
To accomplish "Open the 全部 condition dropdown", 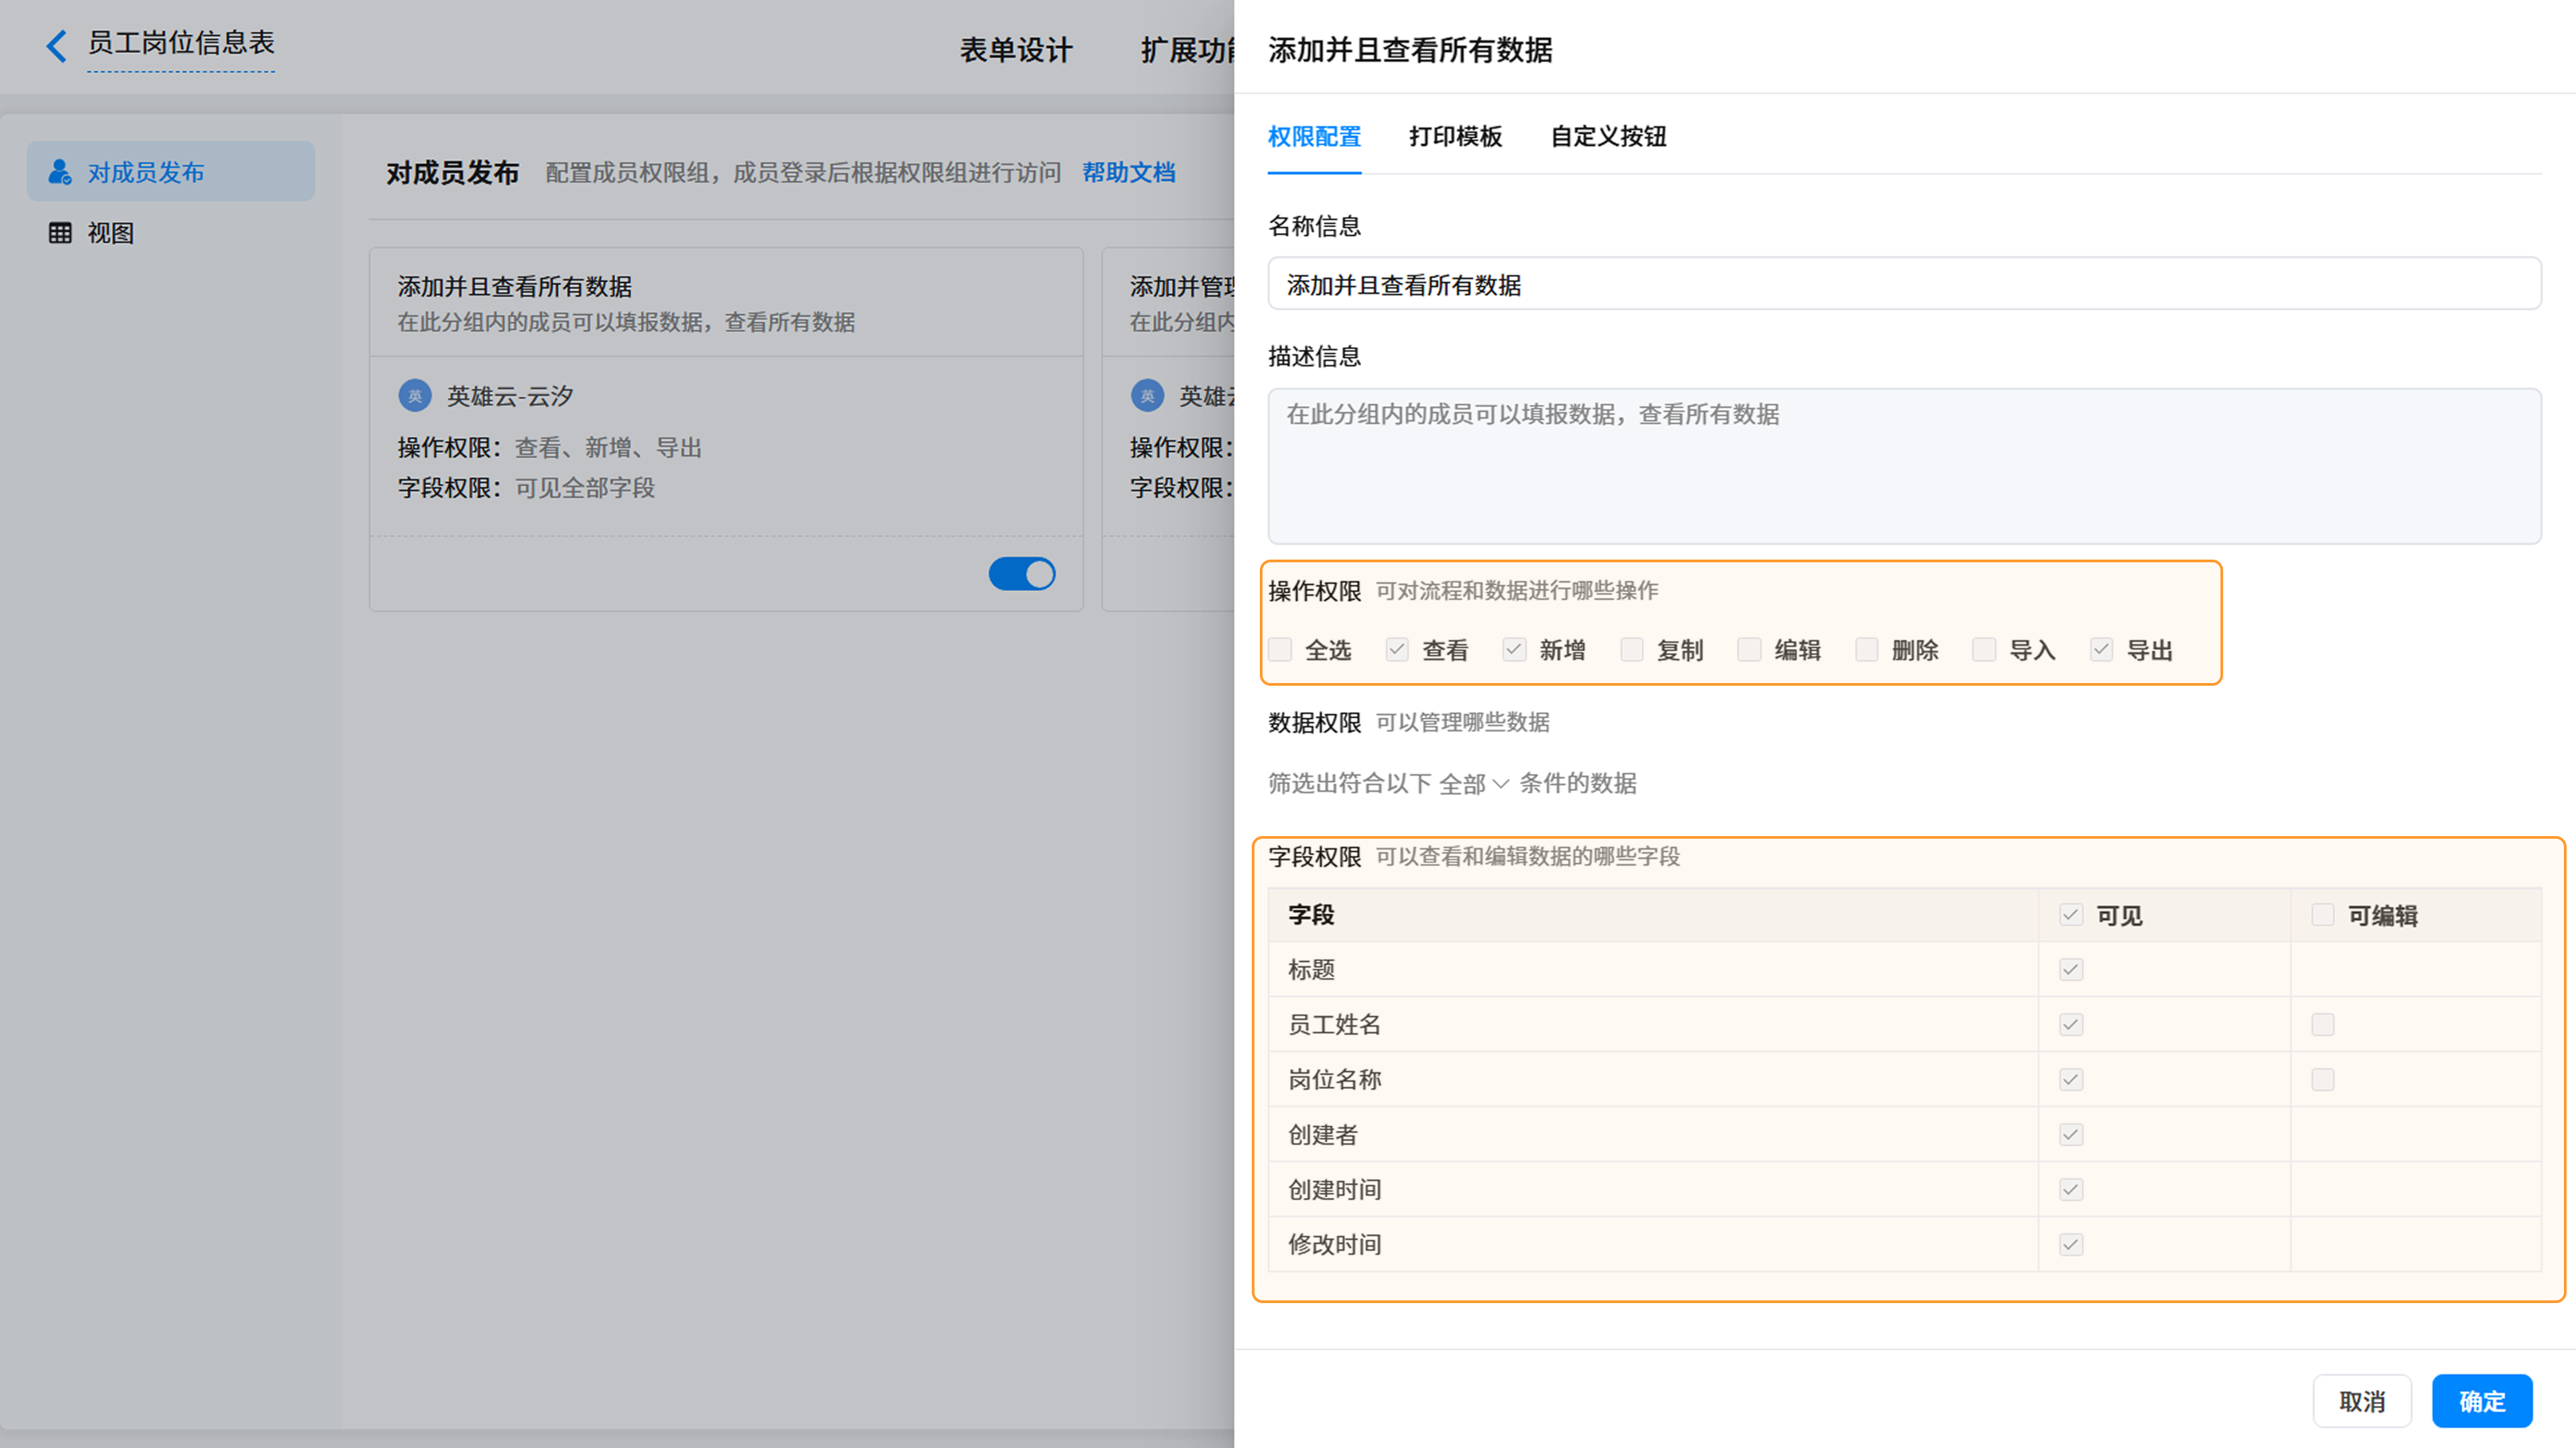I will (x=1474, y=784).
